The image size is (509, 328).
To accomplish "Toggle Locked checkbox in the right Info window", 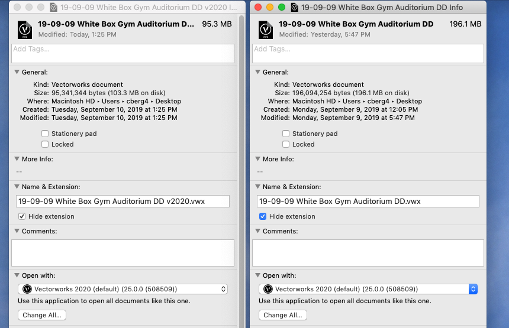I will [286, 144].
